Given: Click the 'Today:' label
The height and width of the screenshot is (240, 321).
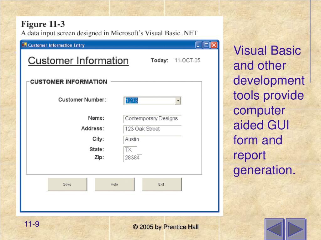Looking at the screenshot, I should tap(160, 60).
